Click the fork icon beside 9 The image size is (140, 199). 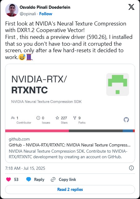(75, 118)
